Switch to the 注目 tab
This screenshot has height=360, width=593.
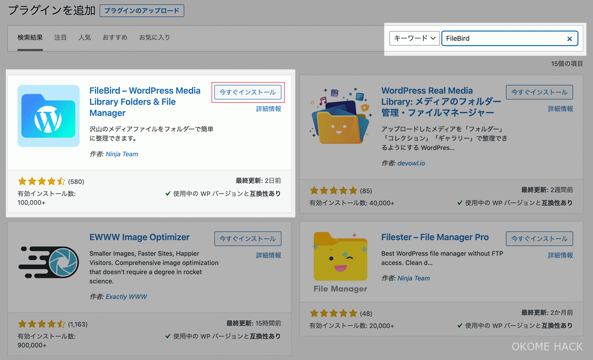coord(60,37)
